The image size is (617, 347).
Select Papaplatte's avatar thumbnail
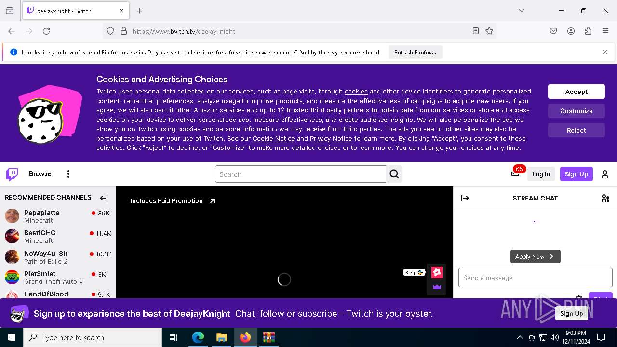[x=12, y=216]
